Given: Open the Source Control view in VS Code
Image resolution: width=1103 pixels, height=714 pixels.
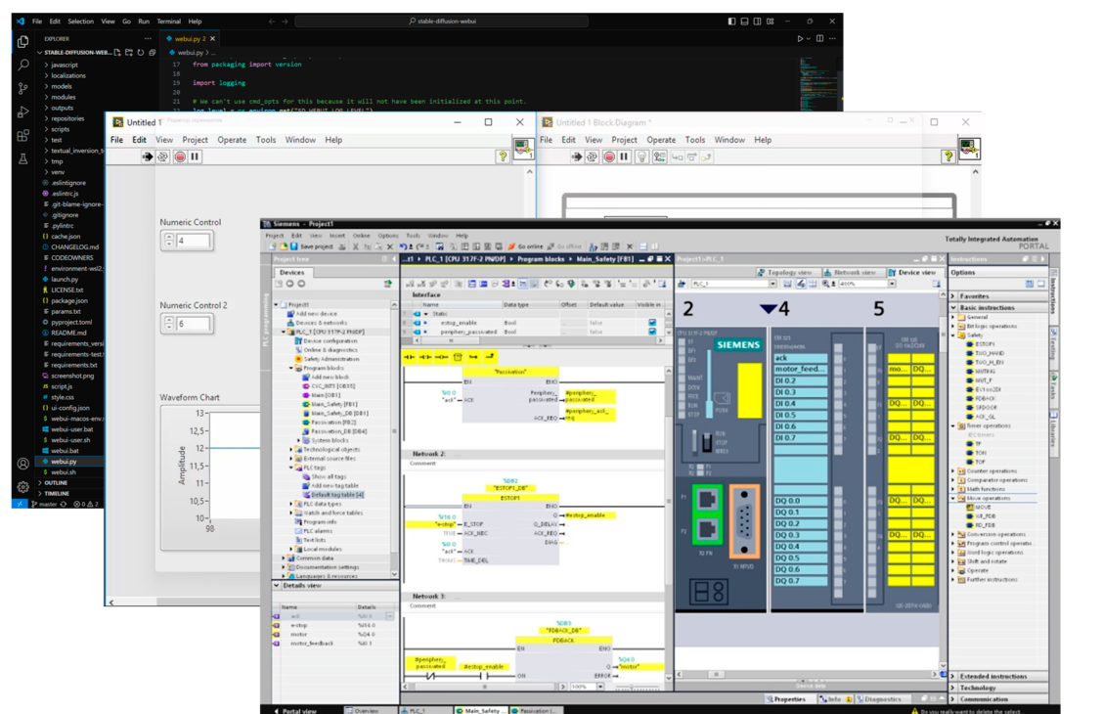Looking at the screenshot, I should pos(23,88).
